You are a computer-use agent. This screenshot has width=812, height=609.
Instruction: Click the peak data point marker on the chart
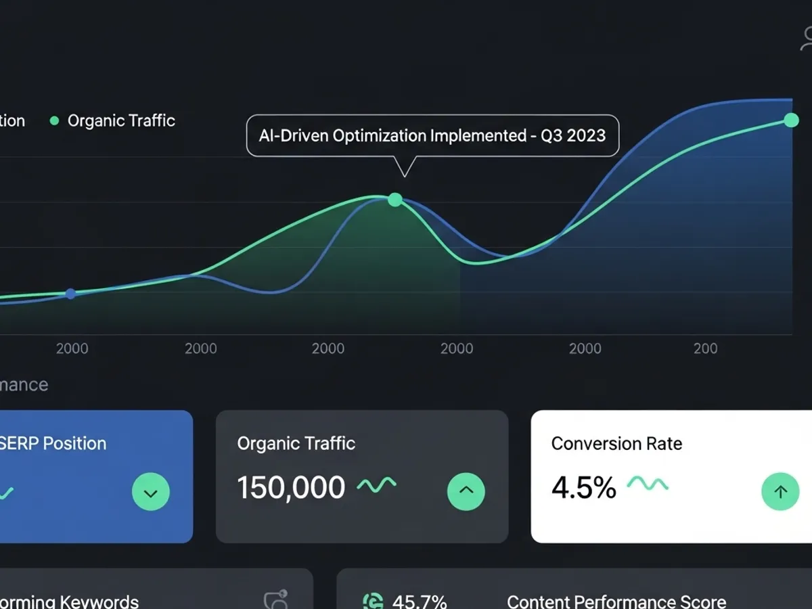(x=394, y=200)
